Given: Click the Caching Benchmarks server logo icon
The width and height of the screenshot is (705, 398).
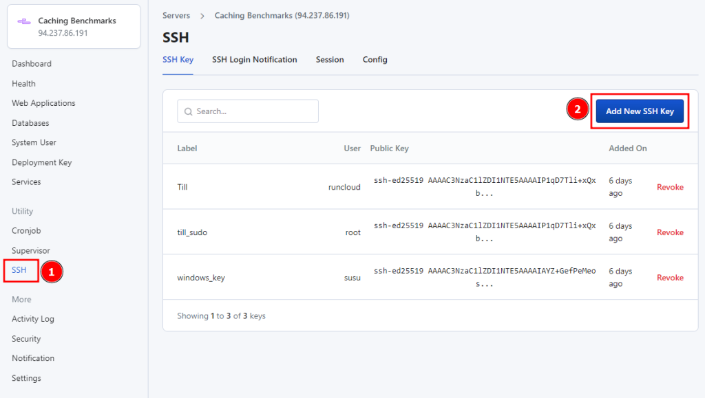Looking at the screenshot, I should coord(24,21).
